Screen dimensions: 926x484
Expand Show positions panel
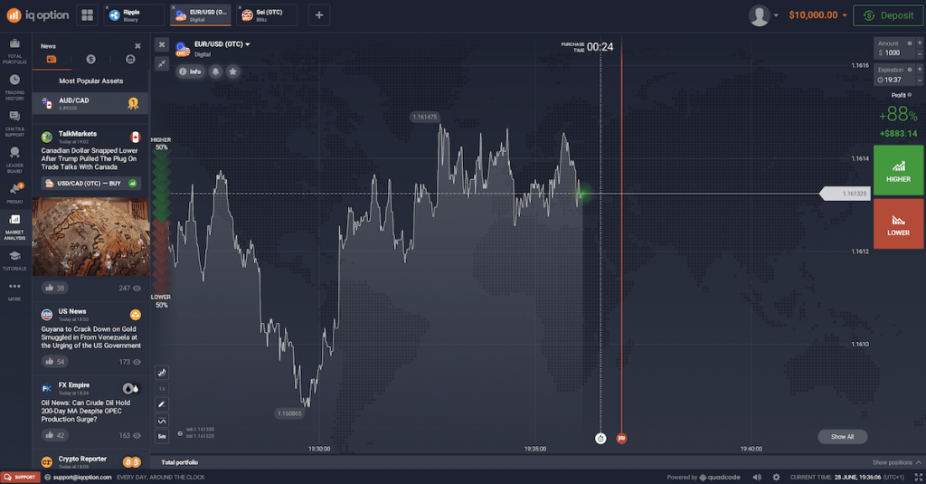coord(896,462)
